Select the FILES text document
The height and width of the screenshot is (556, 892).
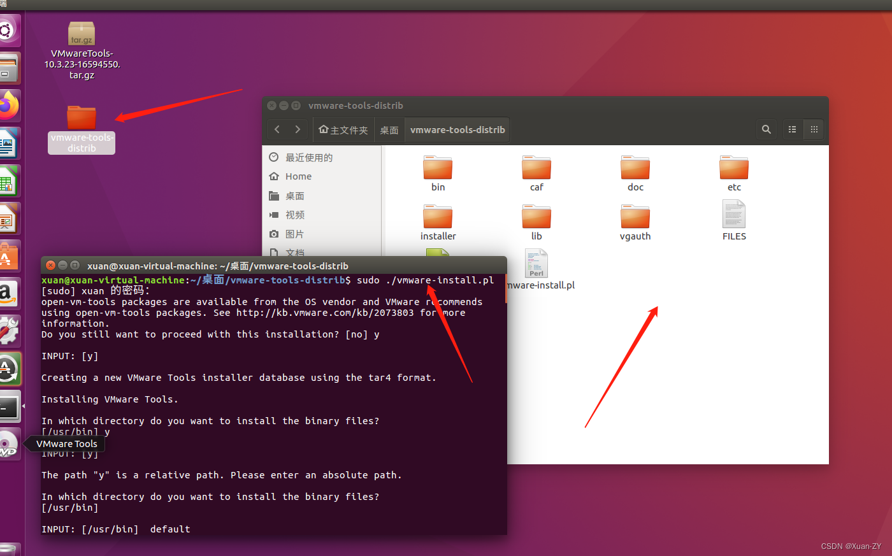pyautogui.click(x=734, y=220)
